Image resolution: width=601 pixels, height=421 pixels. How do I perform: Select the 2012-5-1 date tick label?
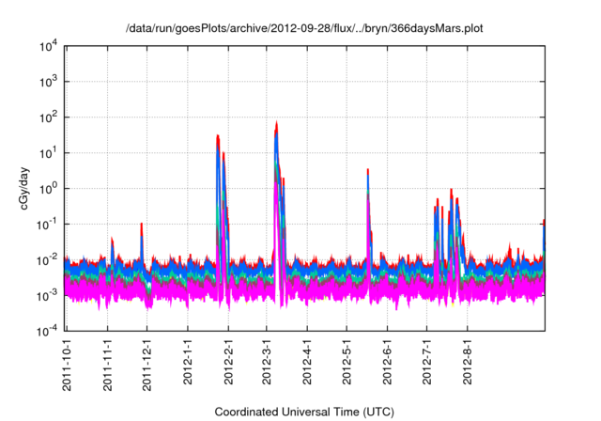[x=346, y=365]
